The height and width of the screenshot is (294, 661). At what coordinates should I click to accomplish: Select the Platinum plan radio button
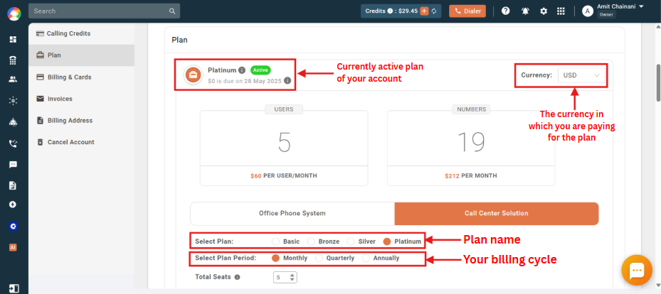[x=387, y=241]
